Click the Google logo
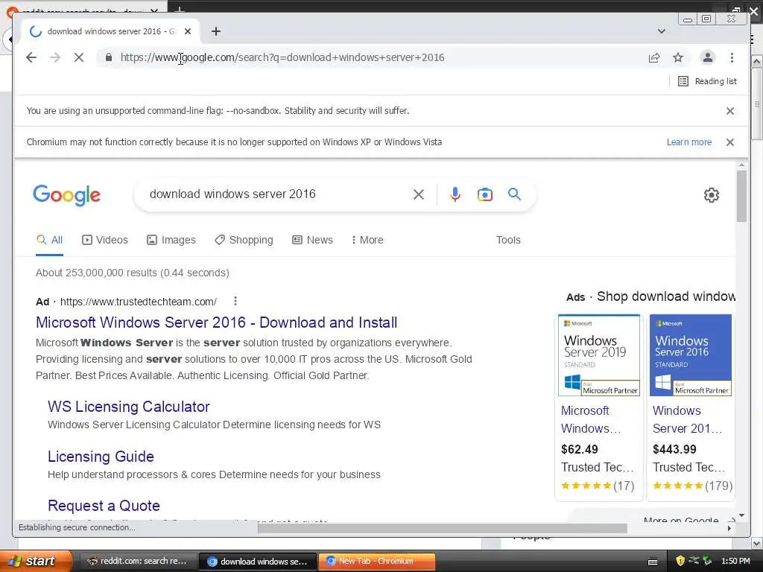The width and height of the screenshot is (763, 572). pyautogui.click(x=66, y=195)
